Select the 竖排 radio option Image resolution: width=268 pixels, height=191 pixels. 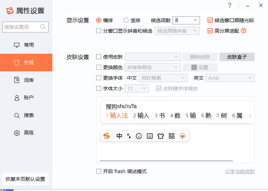126,20
